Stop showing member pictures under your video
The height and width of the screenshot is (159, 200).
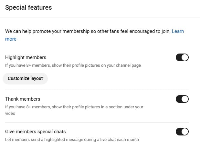tap(182, 99)
